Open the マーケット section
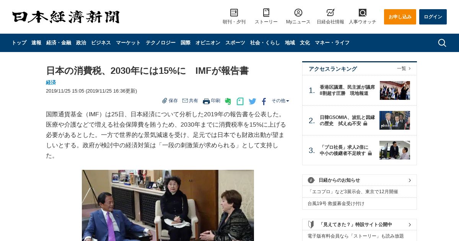Viewport: 459px width, 241px height. [128, 43]
